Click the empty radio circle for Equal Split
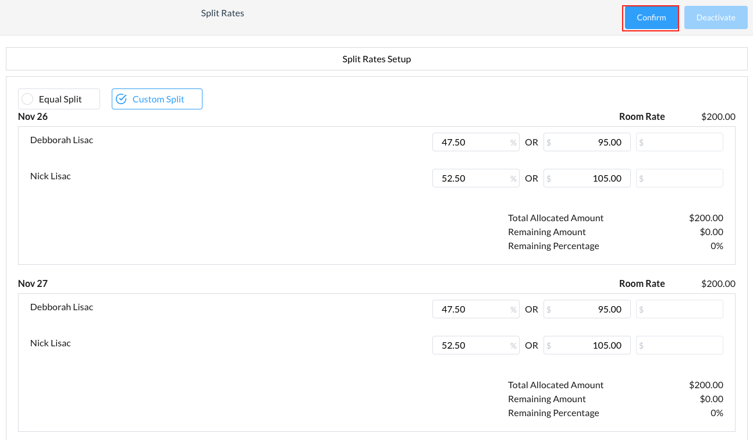 click(27, 98)
